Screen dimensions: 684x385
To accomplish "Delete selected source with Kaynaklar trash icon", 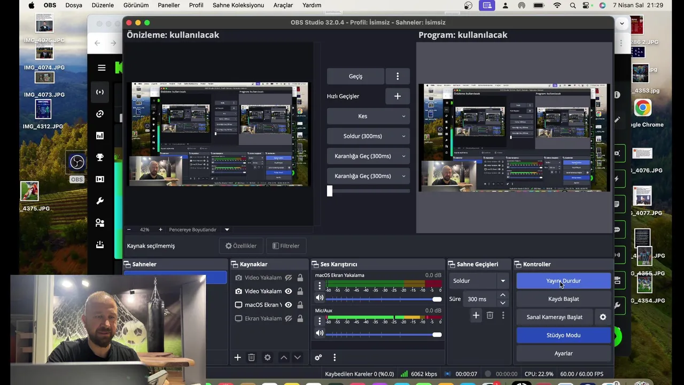I will [x=252, y=357].
